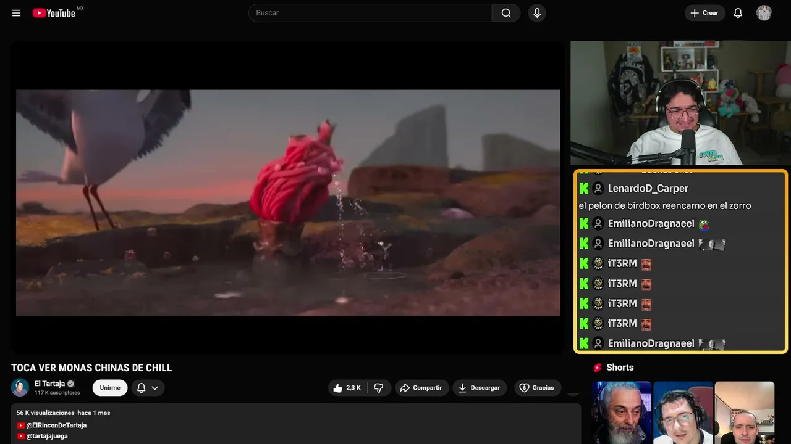The height and width of the screenshot is (444, 791).
Task: Open the @ElRinconDeTartaja channel link
Action: [x=56, y=425]
